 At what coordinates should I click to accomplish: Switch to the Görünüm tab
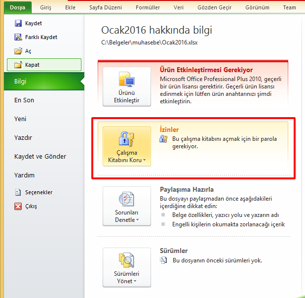point(257,7)
